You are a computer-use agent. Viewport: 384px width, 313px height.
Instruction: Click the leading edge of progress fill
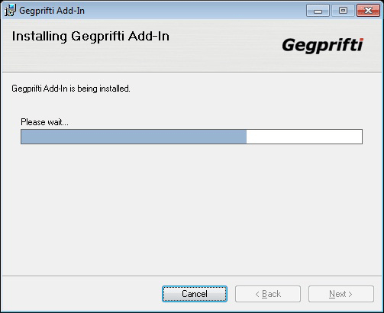coord(246,137)
